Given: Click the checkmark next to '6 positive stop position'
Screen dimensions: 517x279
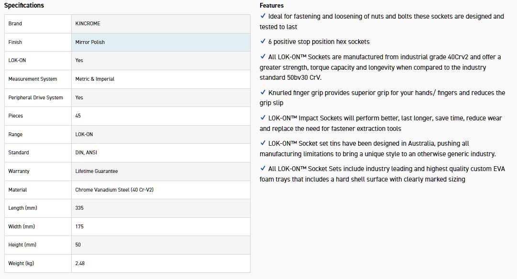Looking at the screenshot, I should [263, 42].
